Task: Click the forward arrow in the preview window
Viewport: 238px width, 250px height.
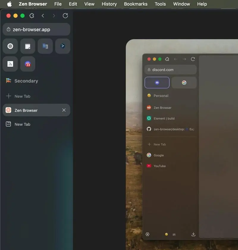Action: pos(184,59)
